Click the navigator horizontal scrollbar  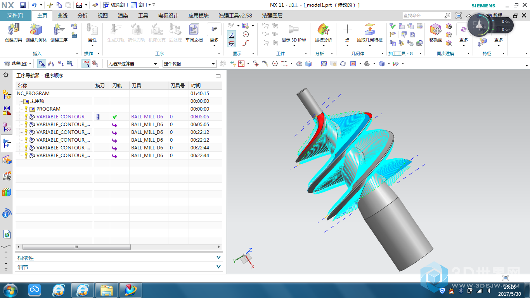[x=76, y=247]
